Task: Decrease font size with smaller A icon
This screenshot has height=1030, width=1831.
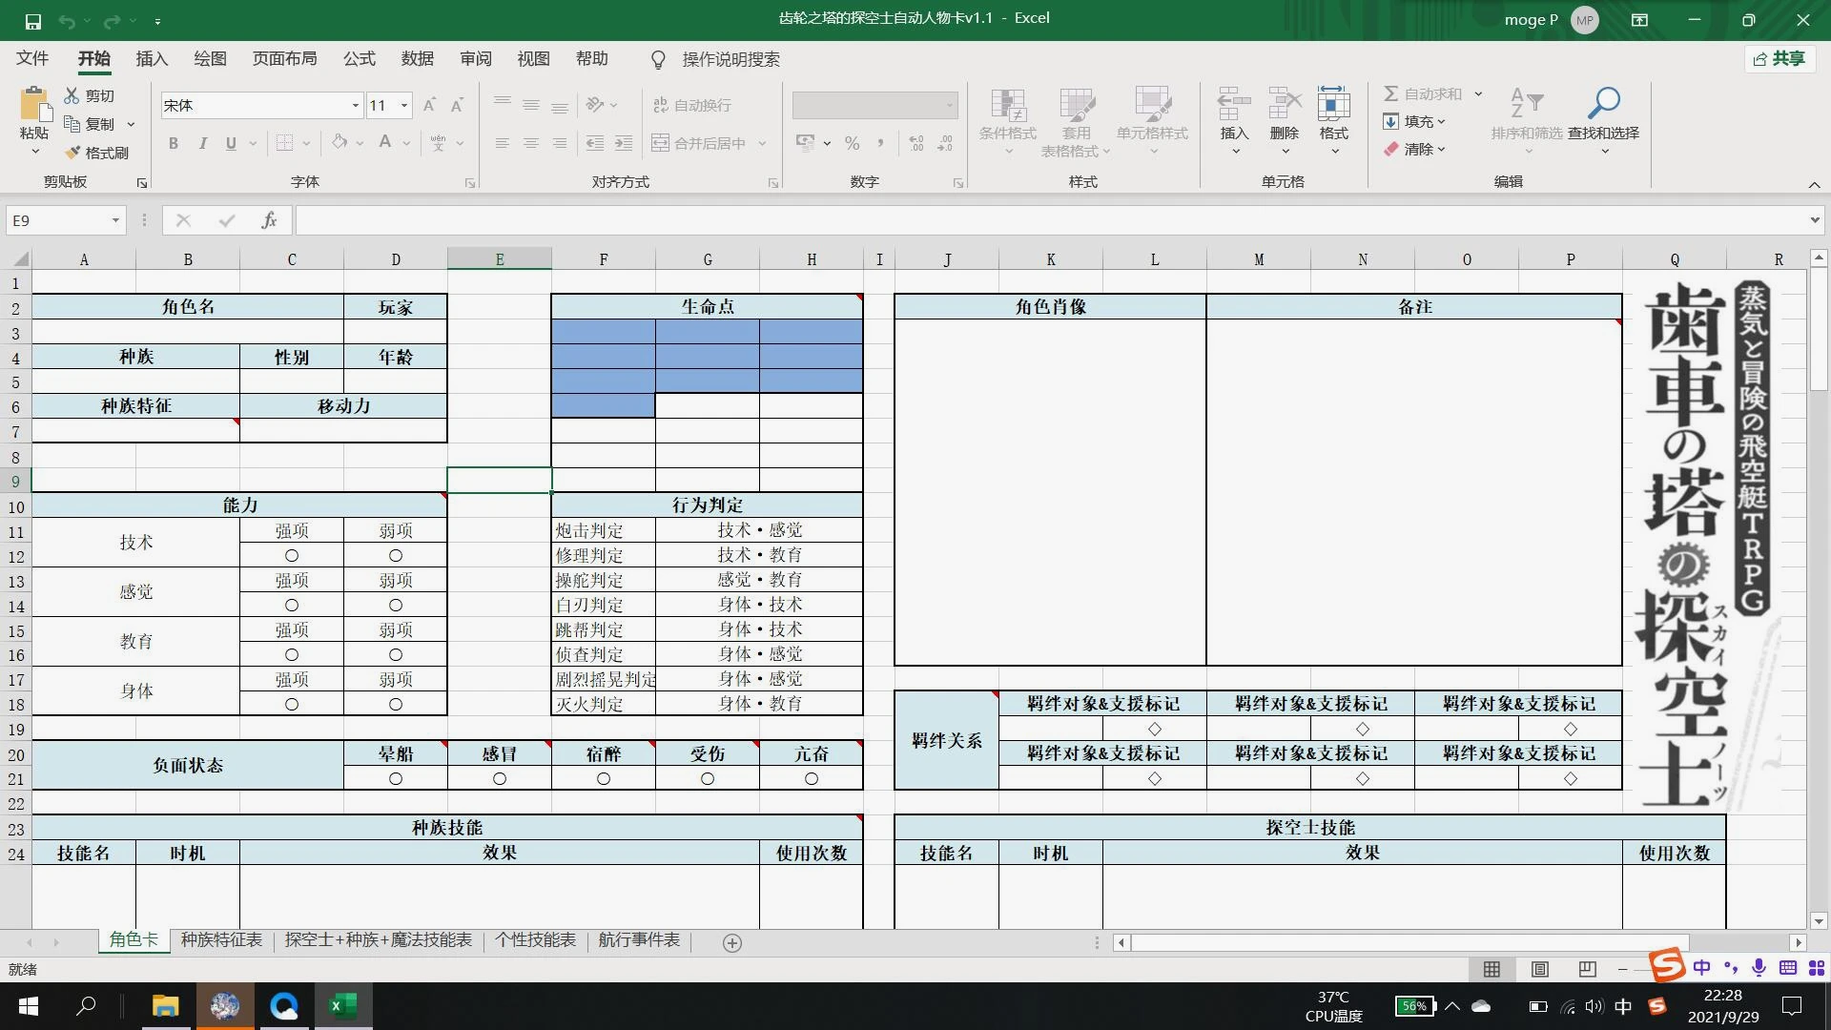Action: 457,105
